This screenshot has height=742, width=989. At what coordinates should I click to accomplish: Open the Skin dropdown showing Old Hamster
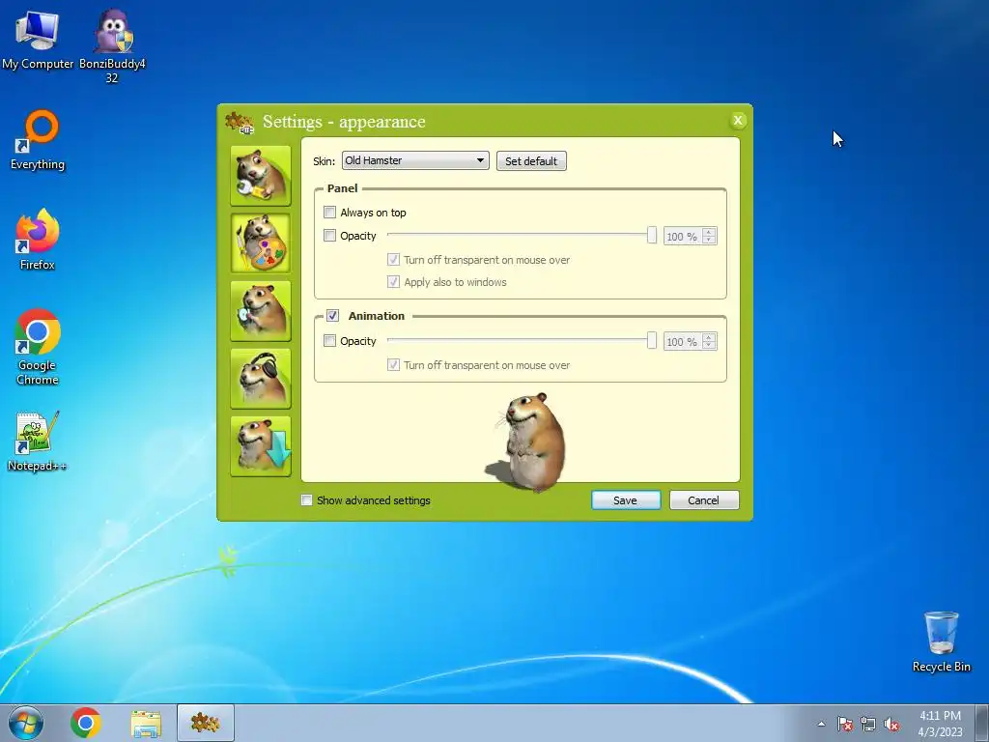coord(415,160)
